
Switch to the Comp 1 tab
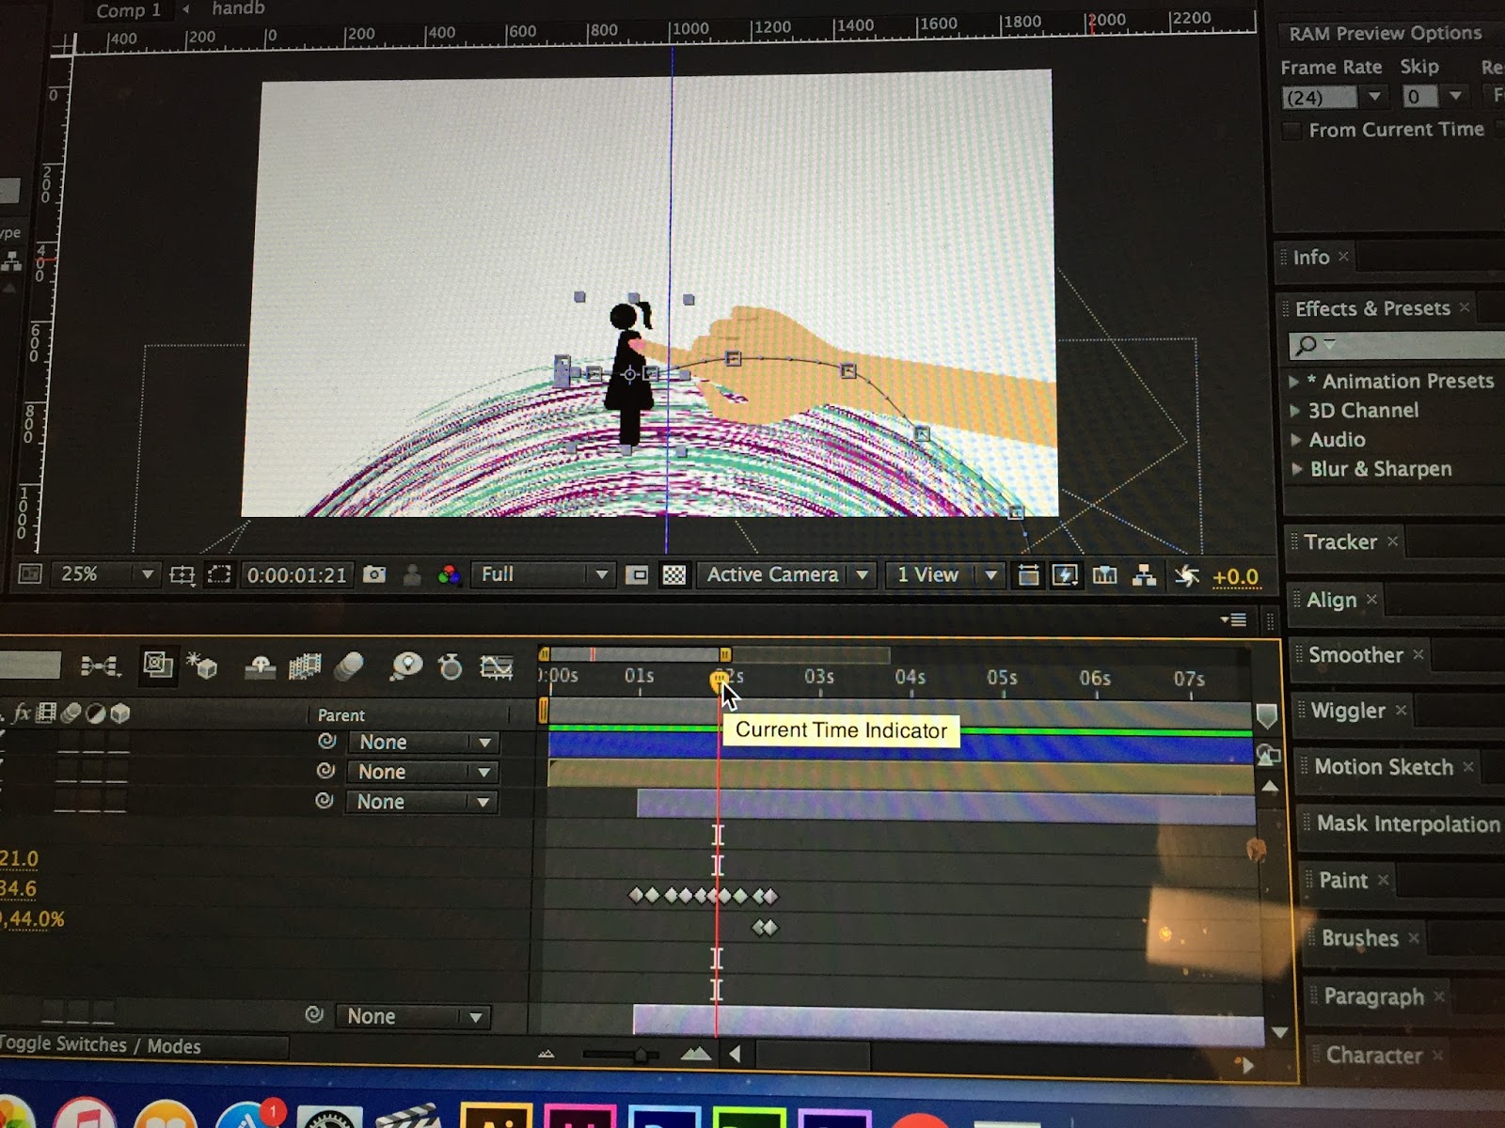(128, 10)
